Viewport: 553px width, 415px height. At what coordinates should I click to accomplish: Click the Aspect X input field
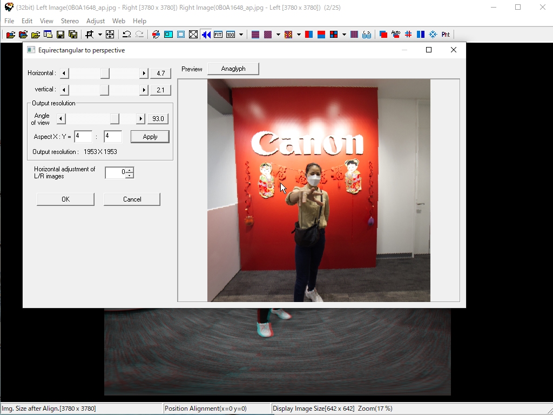coord(83,137)
